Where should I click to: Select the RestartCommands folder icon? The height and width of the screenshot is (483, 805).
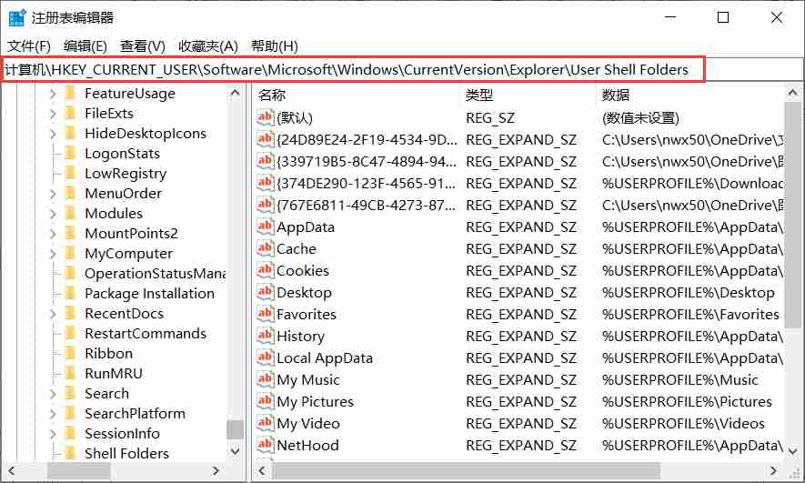[x=70, y=334]
